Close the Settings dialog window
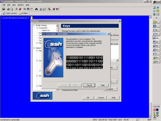Screen dimensions: 161x121 coord(119,21)
